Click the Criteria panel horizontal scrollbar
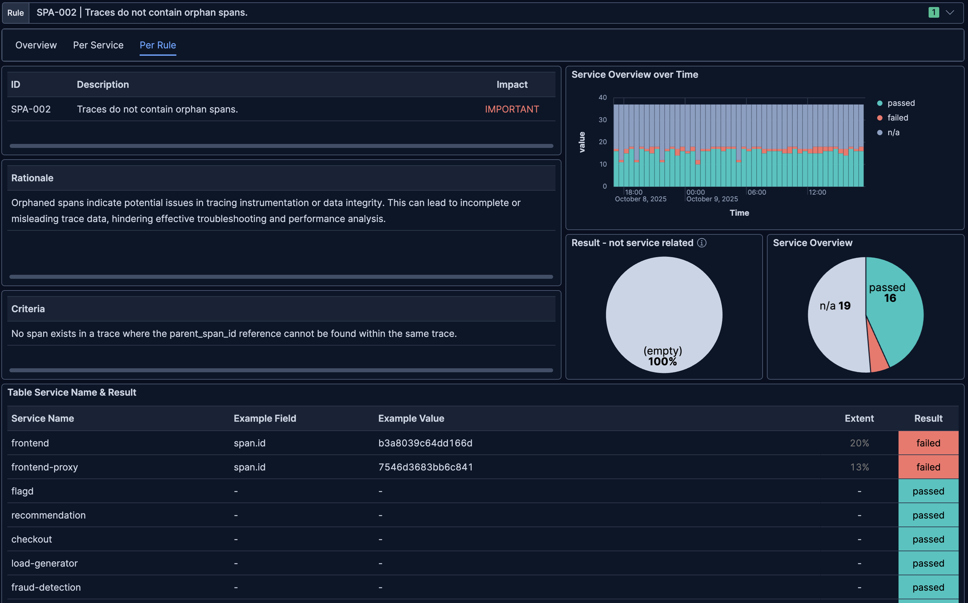Image resolution: width=968 pixels, height=603 pixels. pyautogui.click(x=281, y=370)
